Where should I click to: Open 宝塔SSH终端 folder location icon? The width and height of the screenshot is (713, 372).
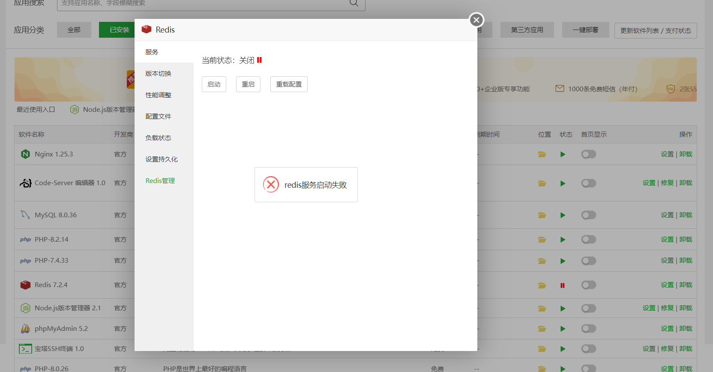click(542, 349)
